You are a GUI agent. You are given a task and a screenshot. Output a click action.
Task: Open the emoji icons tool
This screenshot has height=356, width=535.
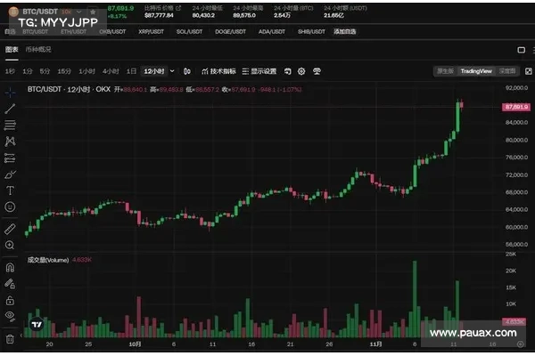(x=10, y=206)
